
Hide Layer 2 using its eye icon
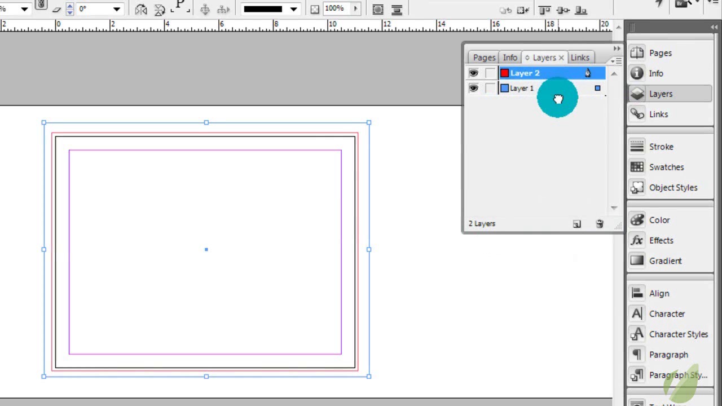point(473,73)
